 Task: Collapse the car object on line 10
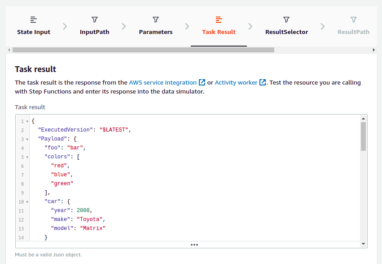click(x=27, y=202)
